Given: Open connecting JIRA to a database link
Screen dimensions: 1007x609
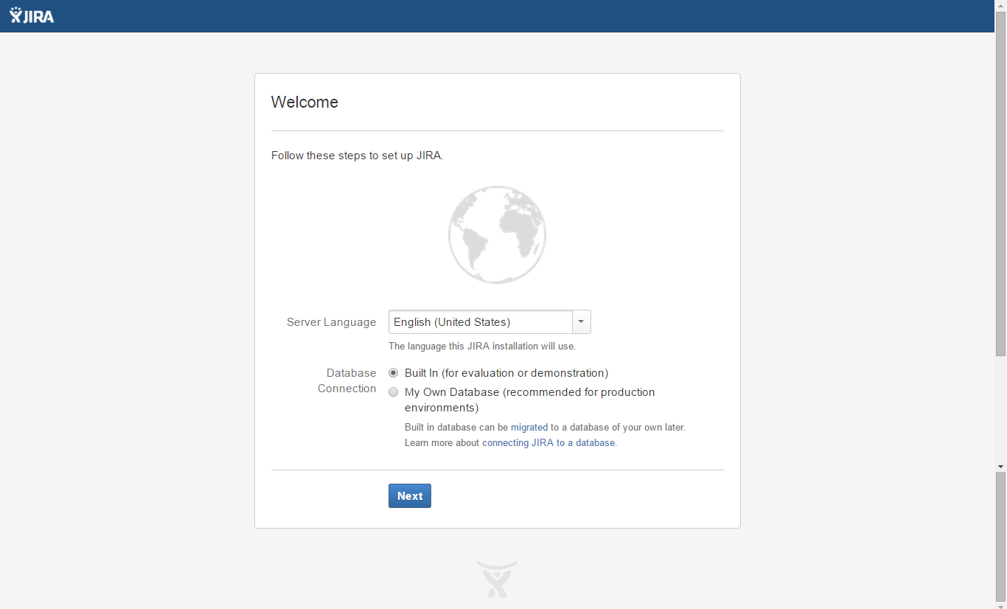Looking at the screenshot, I should pyautogui.click(x=548, y=443).
